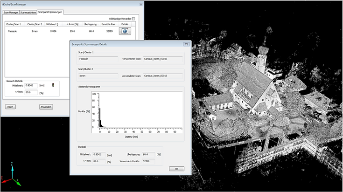The width and height of the screenshot is (343, 192).
Task: Click the Verwendete Punkte field
Action: [x=148, y=161]
